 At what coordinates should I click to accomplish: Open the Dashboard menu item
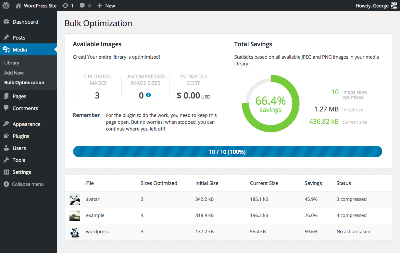click(25, 22)
